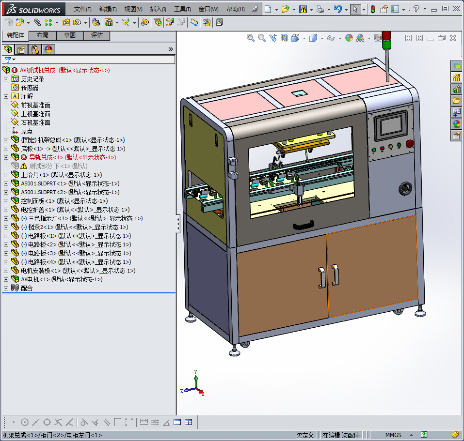The width and height of the screenshot is (464, 441).
Task: Open the ConfigurationManager tab icon
Action: pyautogui.click(x=35, y=49)
